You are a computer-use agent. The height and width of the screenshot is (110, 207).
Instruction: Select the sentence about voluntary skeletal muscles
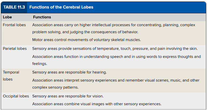(x=87, y=40)
